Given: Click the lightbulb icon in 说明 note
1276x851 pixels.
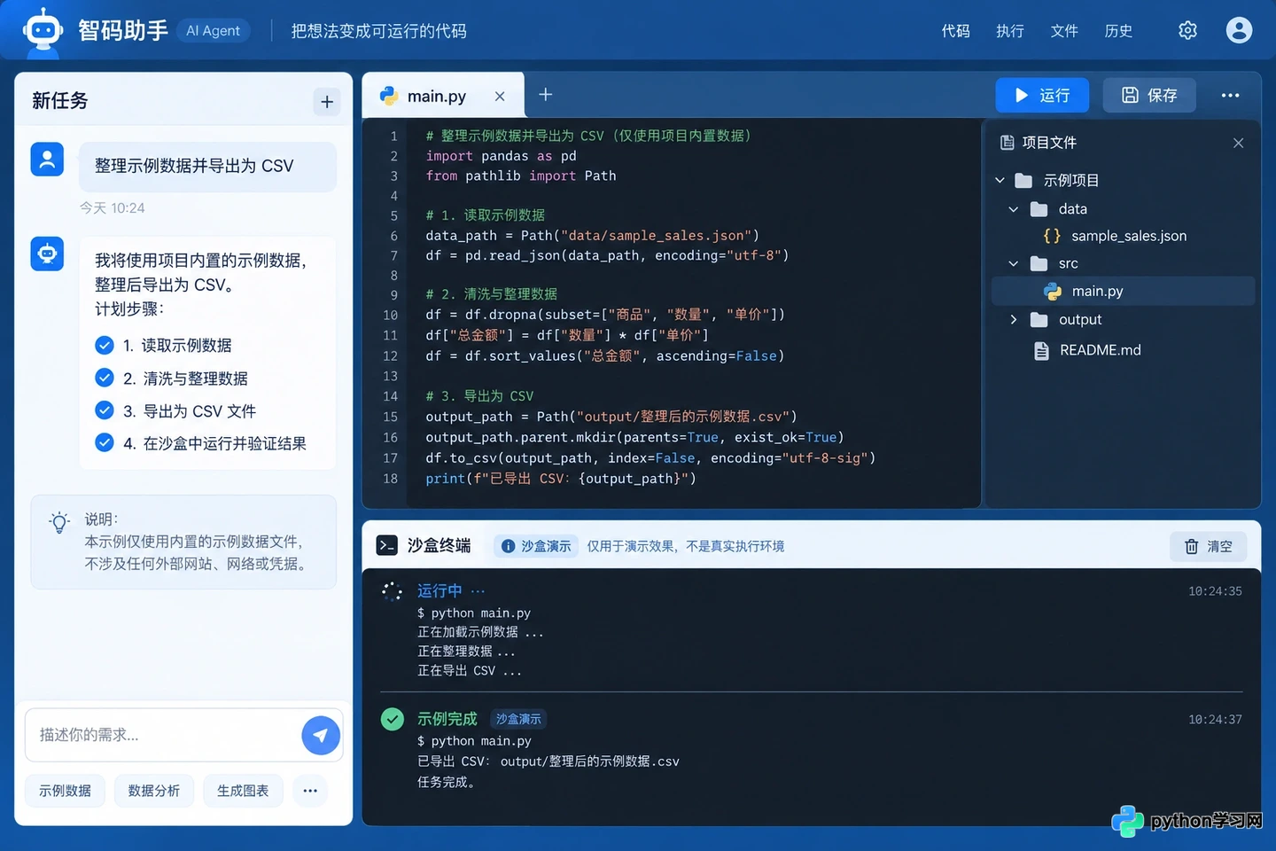Looking at the screenshot, I should click(x=59, y=522).
